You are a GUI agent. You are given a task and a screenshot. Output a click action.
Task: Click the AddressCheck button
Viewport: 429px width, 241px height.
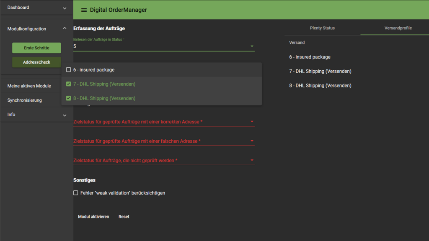tap(36, 62)
